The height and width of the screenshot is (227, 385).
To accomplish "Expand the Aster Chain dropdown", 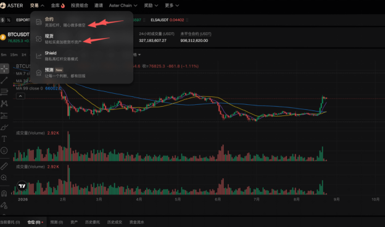I will click(123, 6).
